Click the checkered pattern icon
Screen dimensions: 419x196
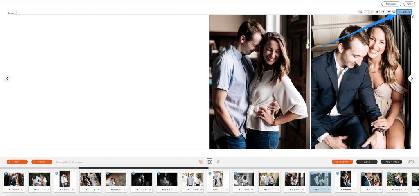[209, 162]
